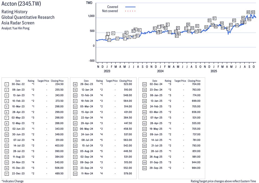Click index box 17 in the table
This screenshot has height=183, width=259.
click(x=7, y=174)
